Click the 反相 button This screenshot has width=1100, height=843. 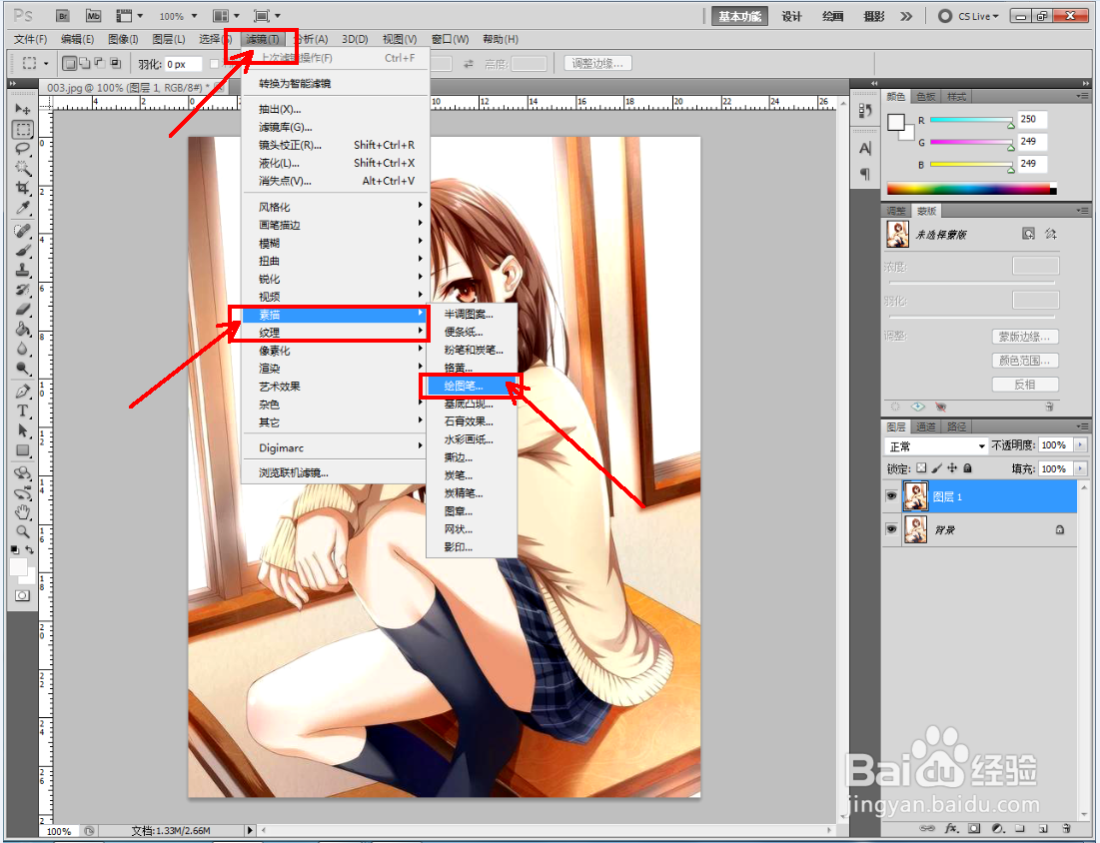coord(1025,385)
